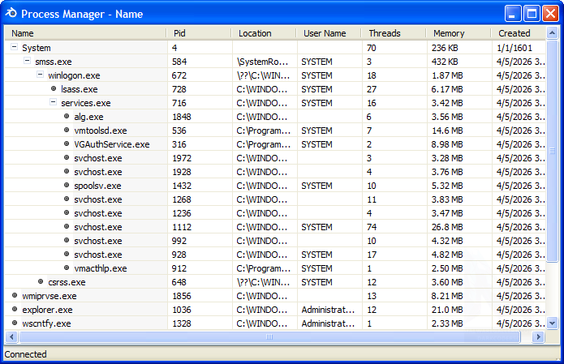This screenshot has height=364, width=564.
Task: Collapse the System process tree node
Action: 14,48
